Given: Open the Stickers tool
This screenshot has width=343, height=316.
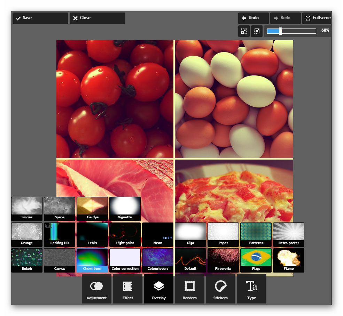Looking at the screenshot, I should click(220, 289).
